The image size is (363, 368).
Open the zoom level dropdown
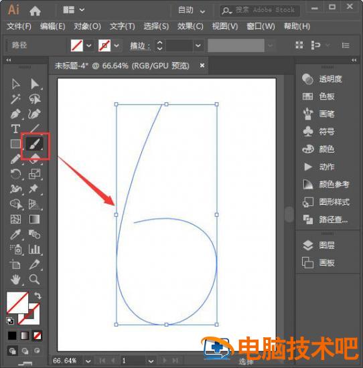point(88,361)
